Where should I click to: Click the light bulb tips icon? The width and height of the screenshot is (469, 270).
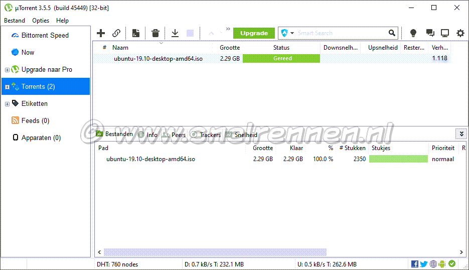(413, 33)
